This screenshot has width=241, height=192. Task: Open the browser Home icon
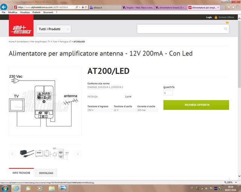coord(229,7)
